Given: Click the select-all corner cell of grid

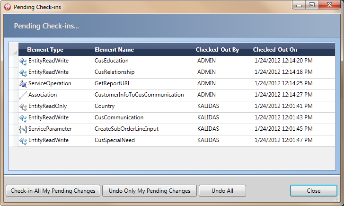Looking at the screenshot, I should pos(14,49).
